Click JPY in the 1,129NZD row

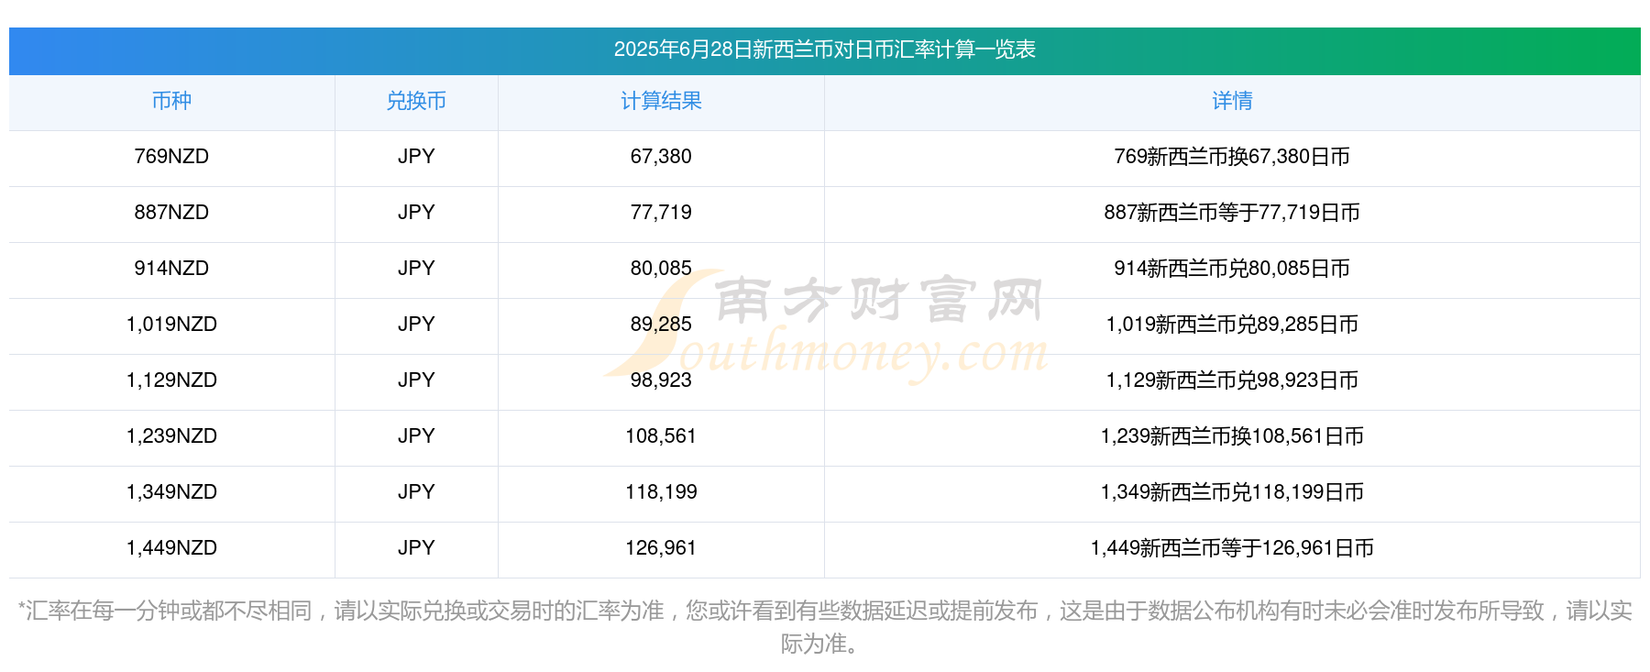point(416,380)
